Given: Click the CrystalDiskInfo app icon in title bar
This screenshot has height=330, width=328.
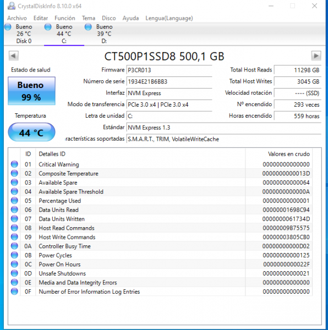Looking at the screenshot, I should coord(12,6).
